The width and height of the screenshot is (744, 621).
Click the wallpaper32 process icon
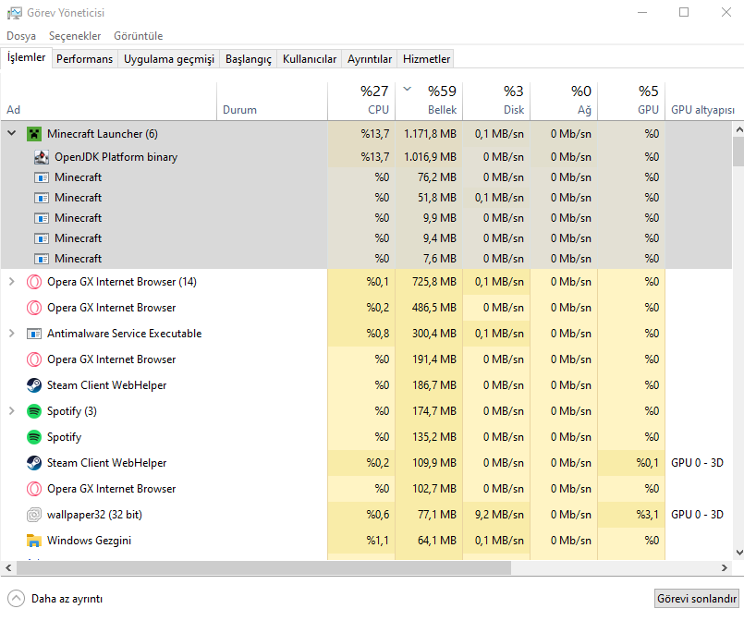coord(34,515)
